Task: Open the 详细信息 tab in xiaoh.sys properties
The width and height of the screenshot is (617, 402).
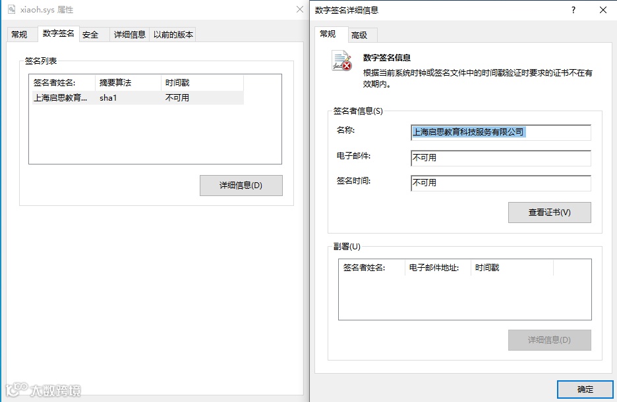Action: 129,35
